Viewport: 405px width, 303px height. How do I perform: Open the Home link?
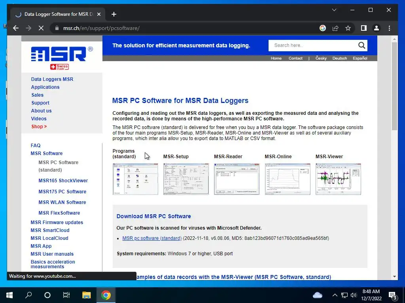click(x=276, y=58)
